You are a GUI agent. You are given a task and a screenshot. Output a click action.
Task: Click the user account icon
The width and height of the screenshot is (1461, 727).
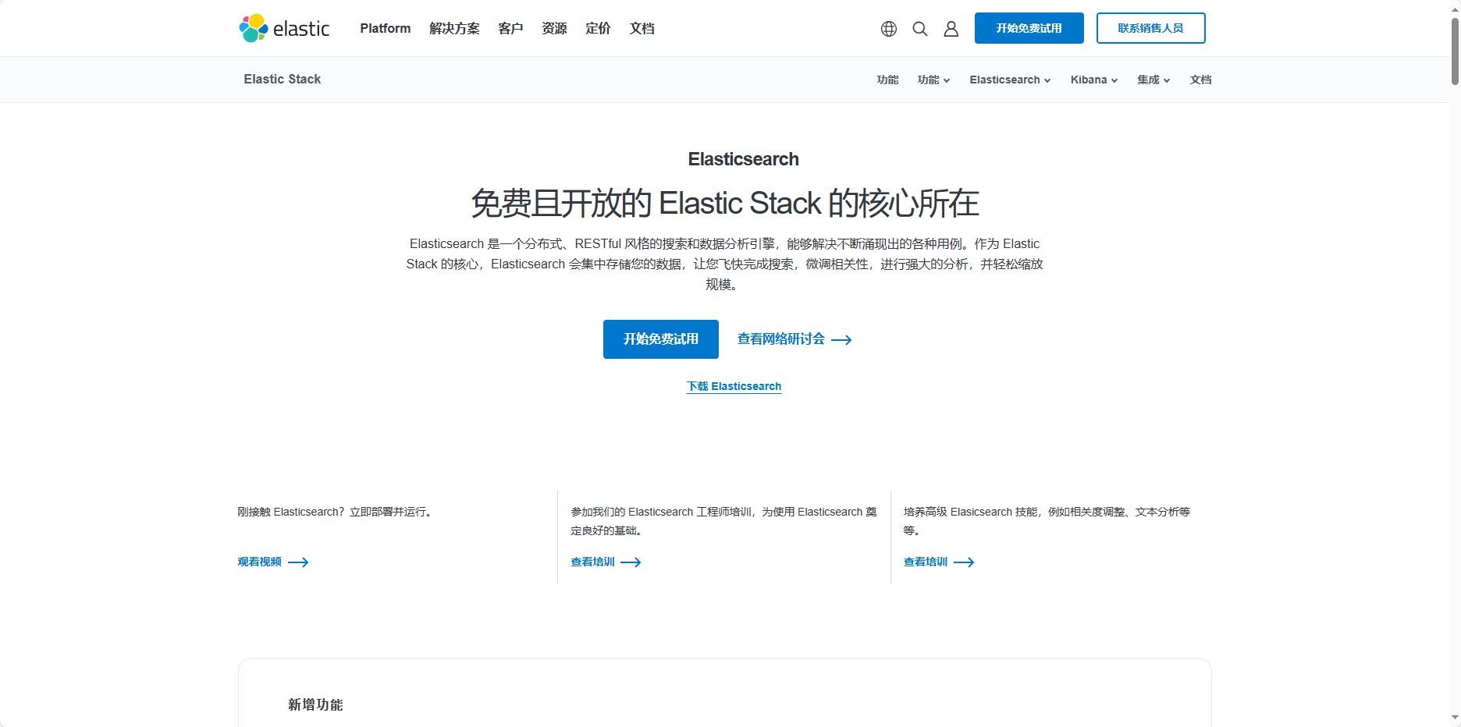[x=951, y=29]
